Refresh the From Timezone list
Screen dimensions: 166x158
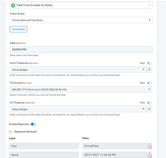pos(149,69)
